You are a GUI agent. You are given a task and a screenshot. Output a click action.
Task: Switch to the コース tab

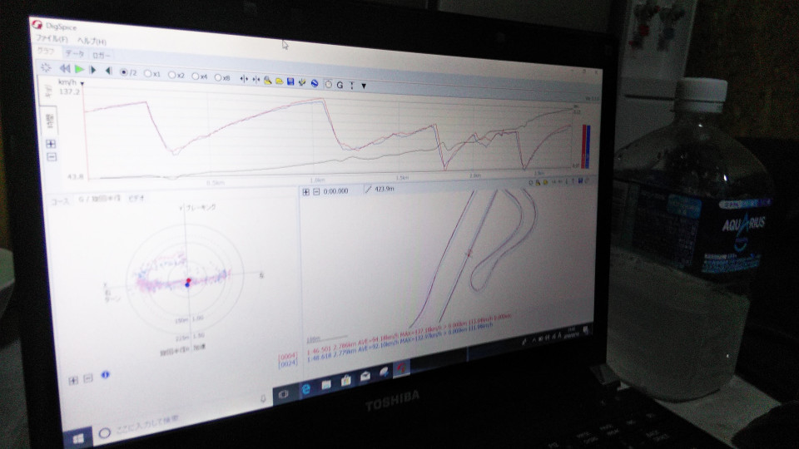point(60,201)
